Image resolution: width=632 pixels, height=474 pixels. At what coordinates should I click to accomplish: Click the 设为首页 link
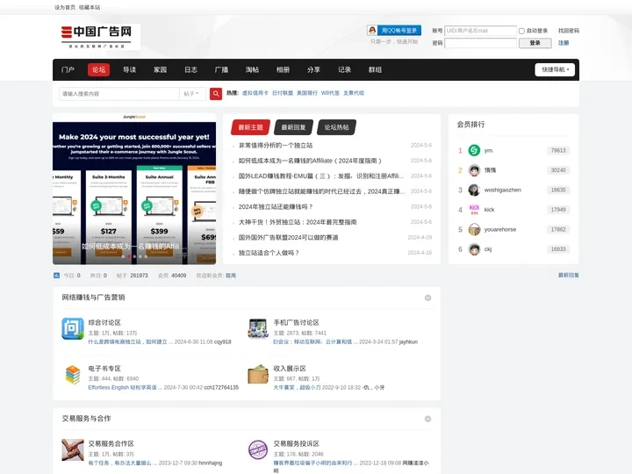(65, 7)
